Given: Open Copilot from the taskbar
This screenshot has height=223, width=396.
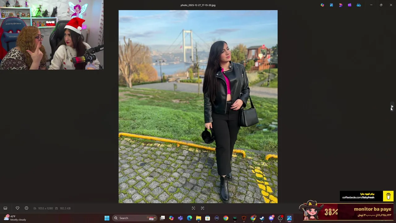Looking at the screenshot, I should pyautogui.click(x=171, y=218).
